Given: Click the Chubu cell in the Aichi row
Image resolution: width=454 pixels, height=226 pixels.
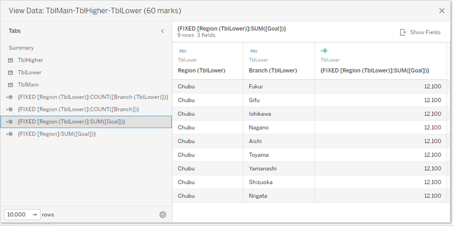Looking at the screenshot, I should [208, 141].
